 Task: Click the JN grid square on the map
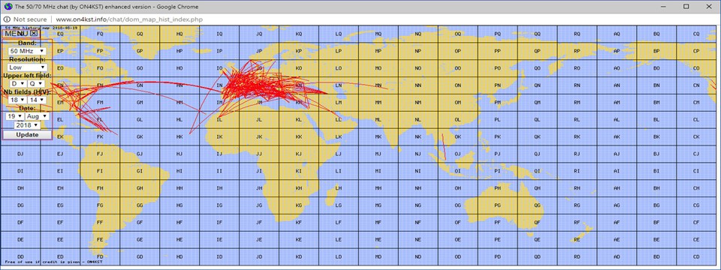(259, 85)
